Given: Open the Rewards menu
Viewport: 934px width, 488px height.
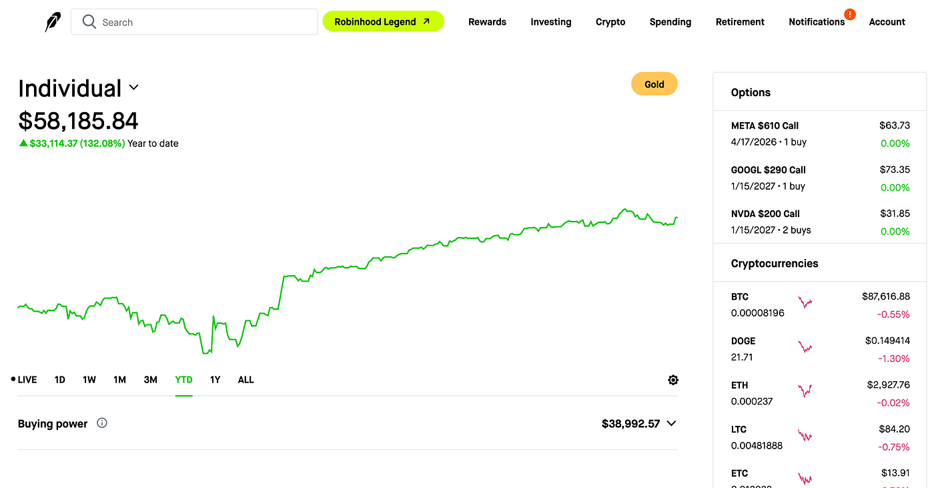Looking at the screenshot, I should tap(487, 22).
